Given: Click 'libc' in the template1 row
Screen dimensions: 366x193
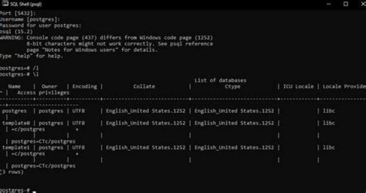Looking at the screenshot, I should [329, 148].
